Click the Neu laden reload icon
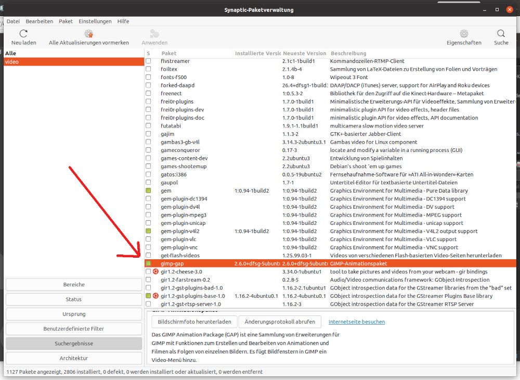520x380 pixels. [23, 33]
